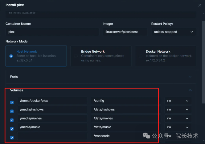Edit container path /config

click(x=126, y=101)
